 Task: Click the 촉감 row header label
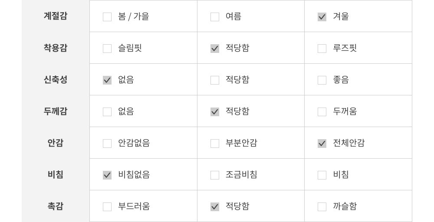point(56,206)
